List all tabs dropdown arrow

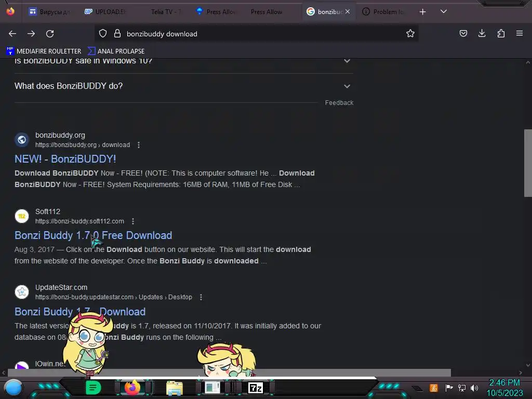(x=444, y=11)
